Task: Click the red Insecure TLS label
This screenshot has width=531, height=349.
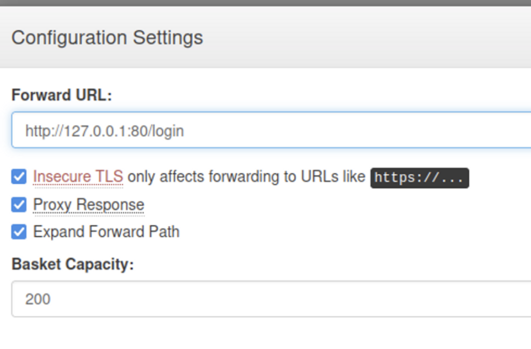Action: pos(78,177)
